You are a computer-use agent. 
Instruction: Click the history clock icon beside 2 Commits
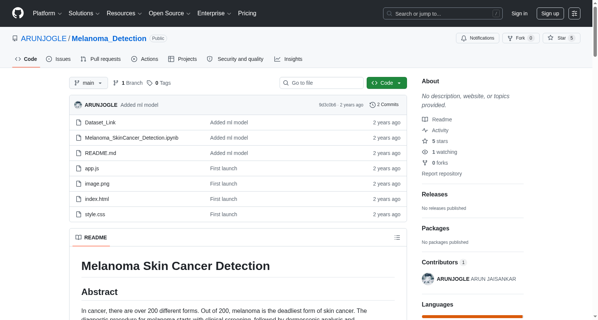click(372, 105)
